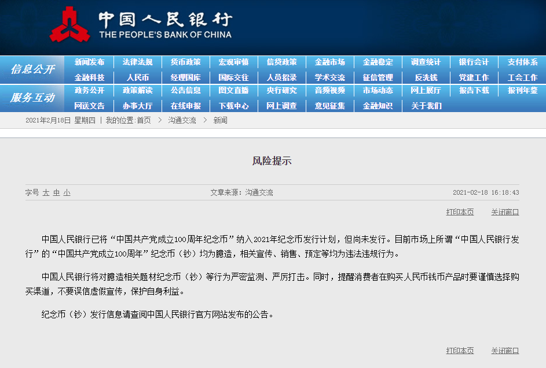Navigate to 网上调查
Image resolution: width=546 pixels, height=368 pixels.
[281, 106]
